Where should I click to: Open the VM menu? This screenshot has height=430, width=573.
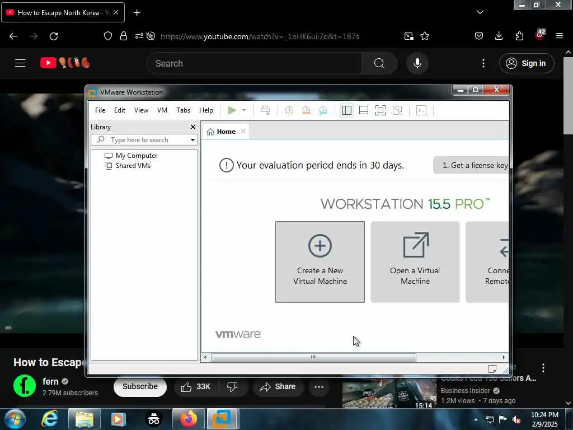click(x=162, y=110)
